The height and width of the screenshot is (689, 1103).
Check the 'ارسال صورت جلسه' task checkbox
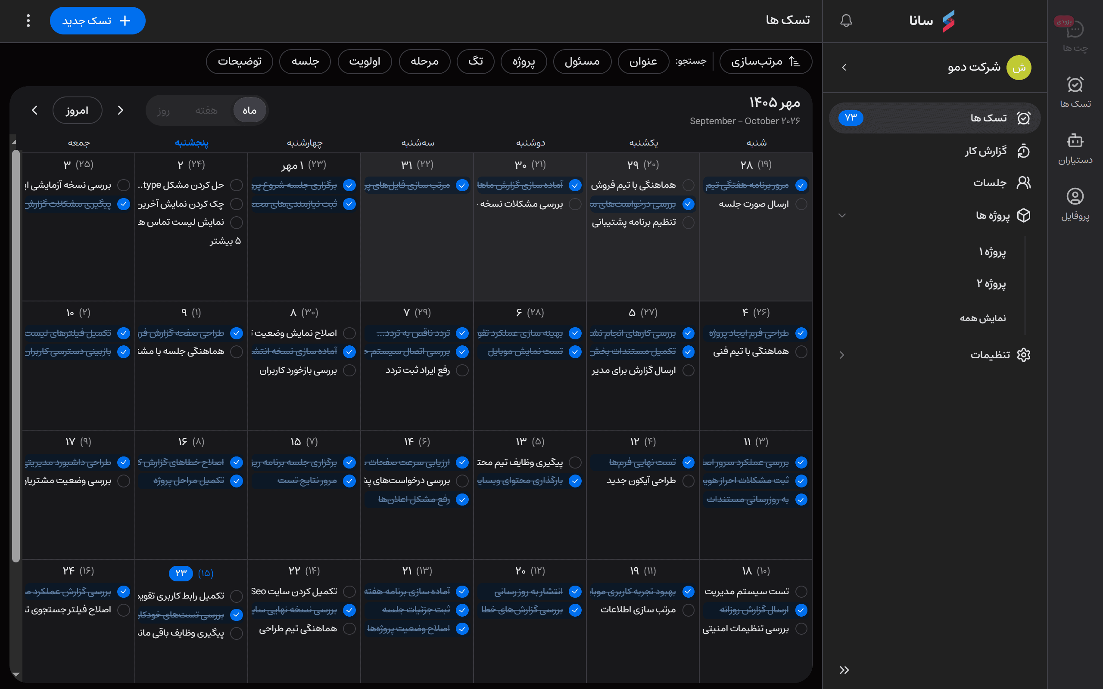[x=801, y=204]
